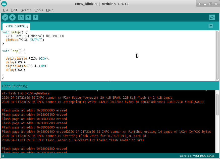Click console line Starting Flash write
The width and height of the screenshot is (220, 159).
pos(74,136)
